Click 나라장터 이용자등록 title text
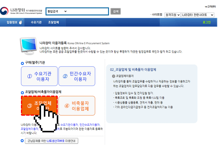This screenshot has width=218, height=155. tap(53, 43)
